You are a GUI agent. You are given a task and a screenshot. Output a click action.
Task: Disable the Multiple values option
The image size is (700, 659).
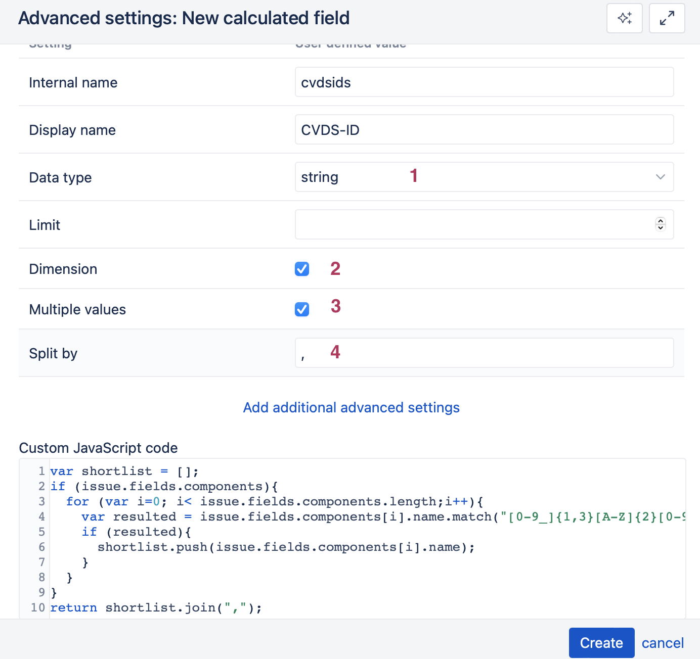(301, 309)
